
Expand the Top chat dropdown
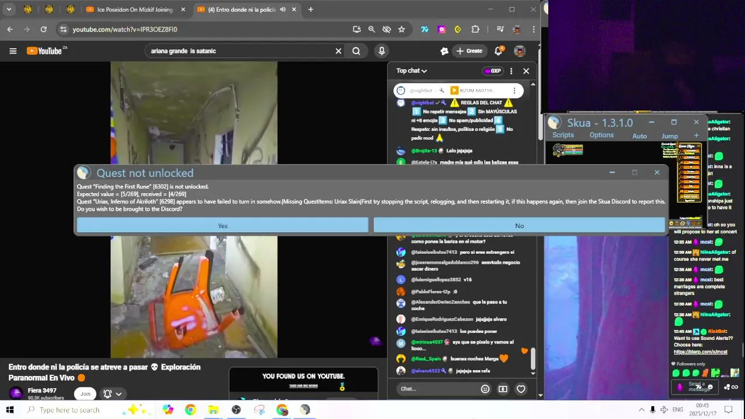pos(411,71)
